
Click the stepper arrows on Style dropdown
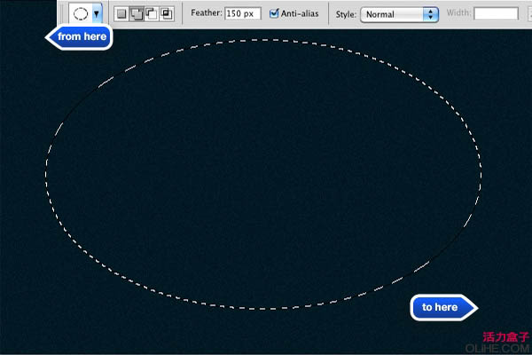(432, 14)
